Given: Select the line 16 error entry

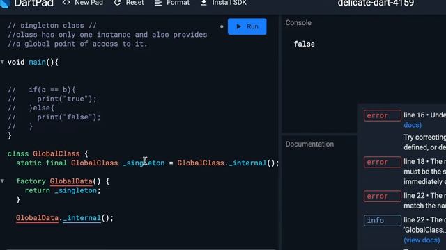Looking at the screenshot, I should coord(405,131).
